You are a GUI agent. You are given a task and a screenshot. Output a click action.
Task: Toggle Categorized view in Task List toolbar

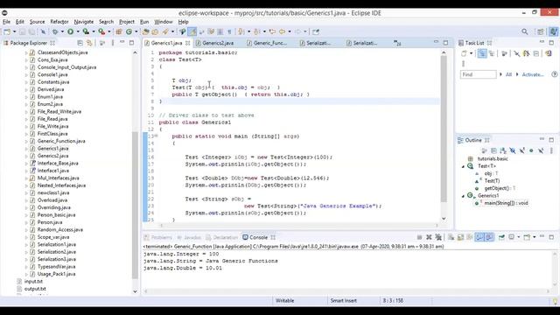point(482,53)
